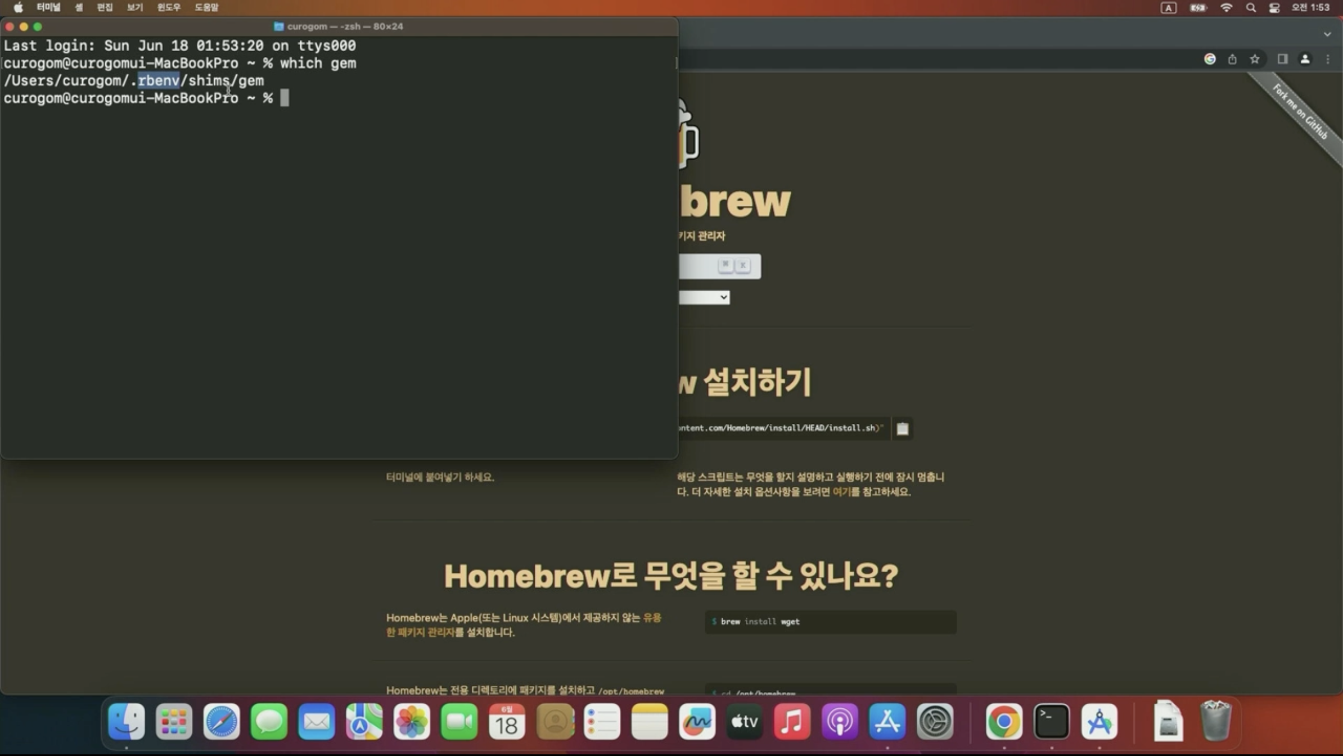Open the 보기 menu in menu bar
The height and width of the screenshot is (756, 1343).
tap(134, 7)
